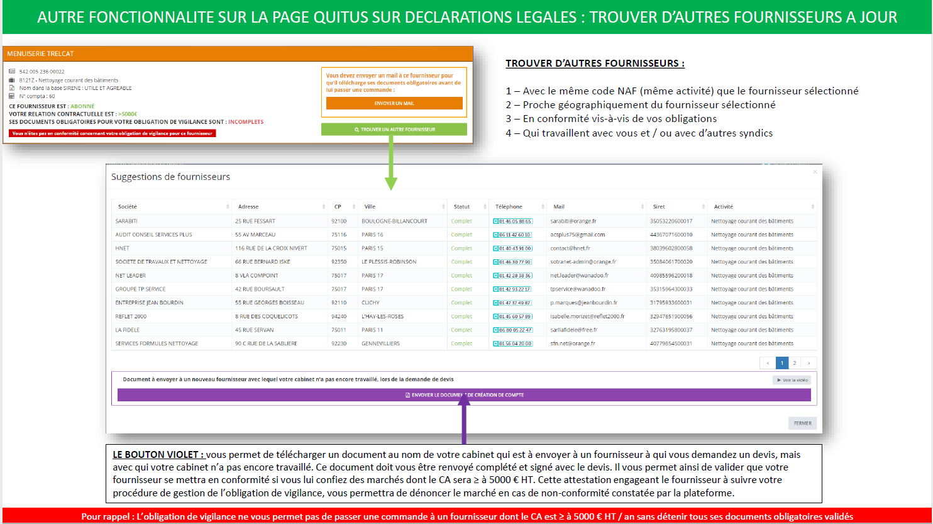This screenshot has width=933, height=524.
Task: Click email contact@hnet.fr
Action: pyautogui.click(x=570, y=248)
